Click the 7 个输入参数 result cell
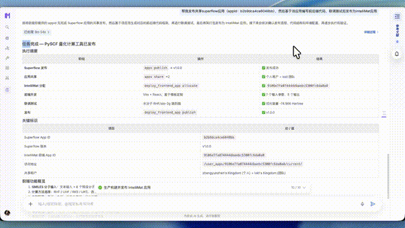This screenshot has height=228, width=405. point(280,94)
